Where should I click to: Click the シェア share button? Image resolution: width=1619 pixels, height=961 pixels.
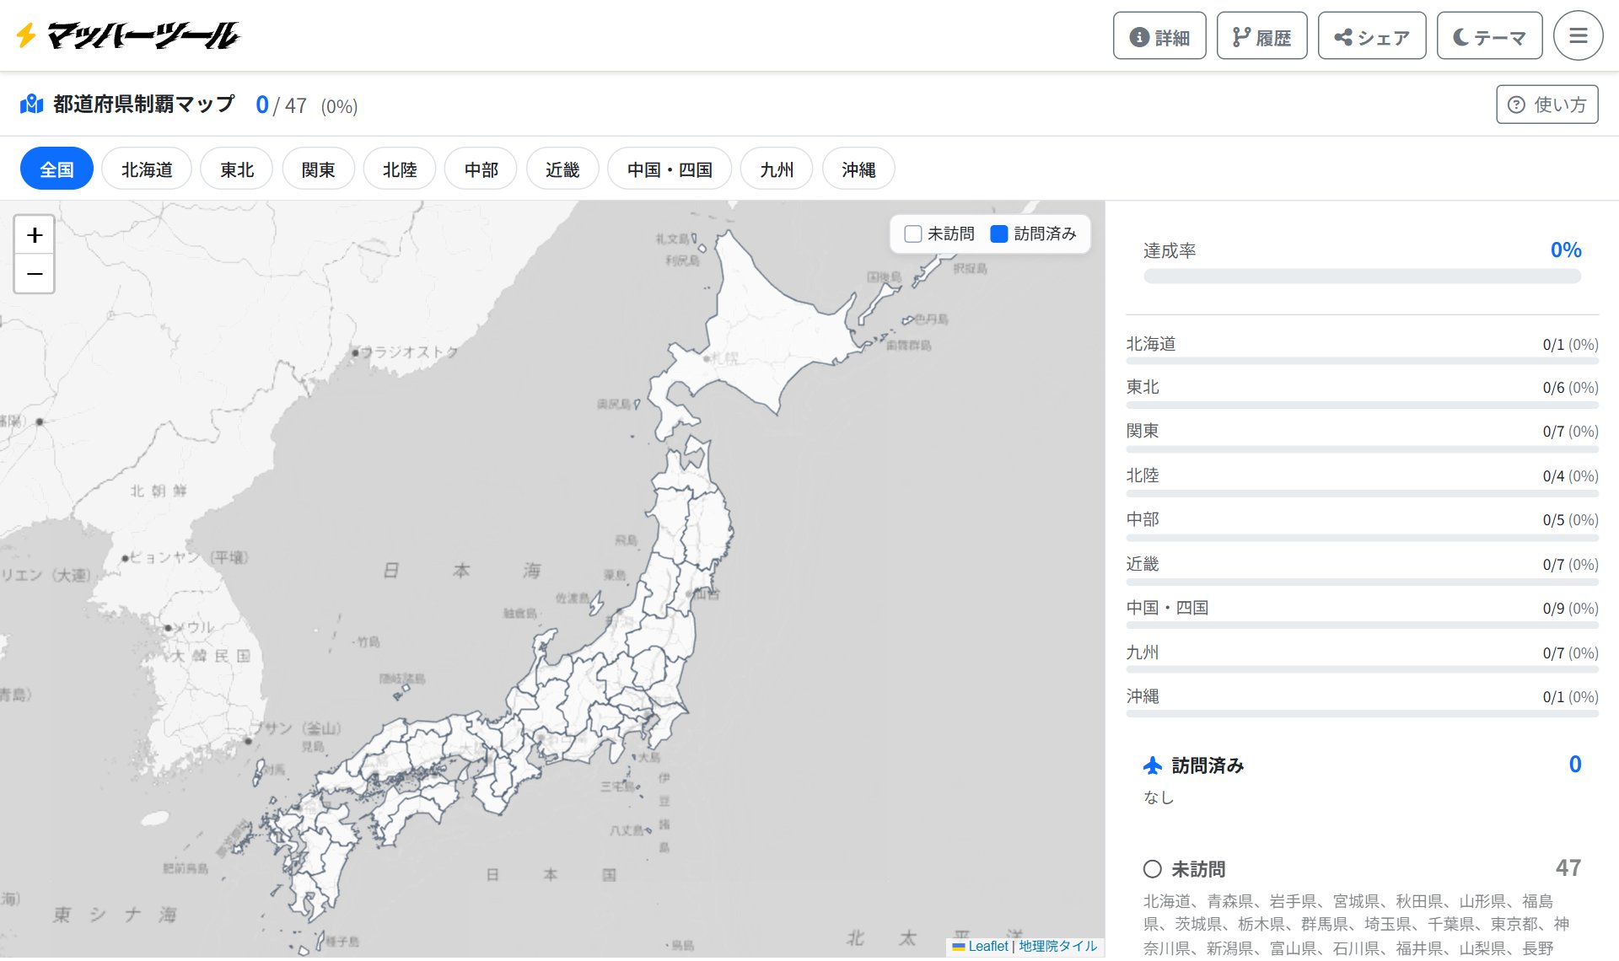[1372, 36]
